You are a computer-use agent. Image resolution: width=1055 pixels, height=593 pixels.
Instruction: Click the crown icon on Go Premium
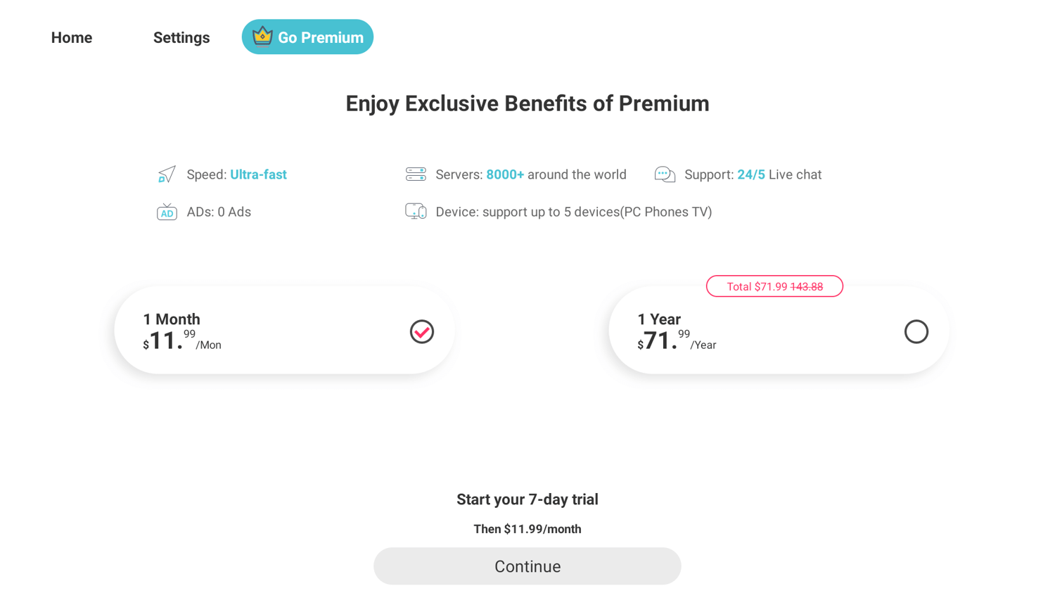coord(262,36)
